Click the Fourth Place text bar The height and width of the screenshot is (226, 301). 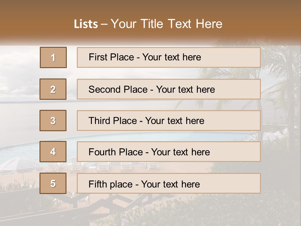point(169,152)
